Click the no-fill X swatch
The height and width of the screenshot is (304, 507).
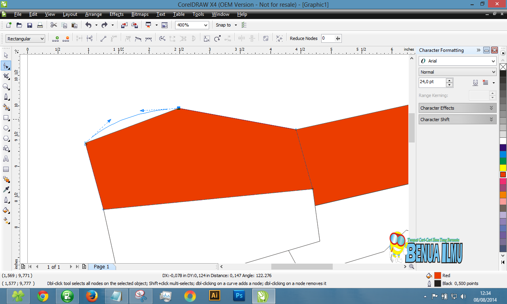tap(503, 67)
